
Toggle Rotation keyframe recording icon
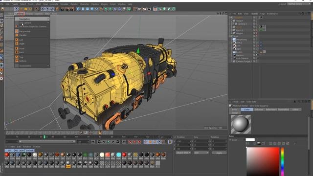click(x=155, y=142)
